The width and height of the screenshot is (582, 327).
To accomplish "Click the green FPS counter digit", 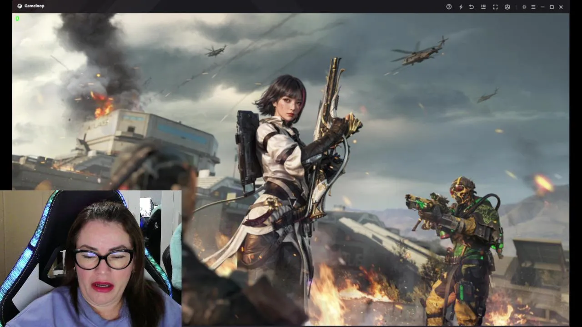I will pyautogui.click(x=17, y=19).
